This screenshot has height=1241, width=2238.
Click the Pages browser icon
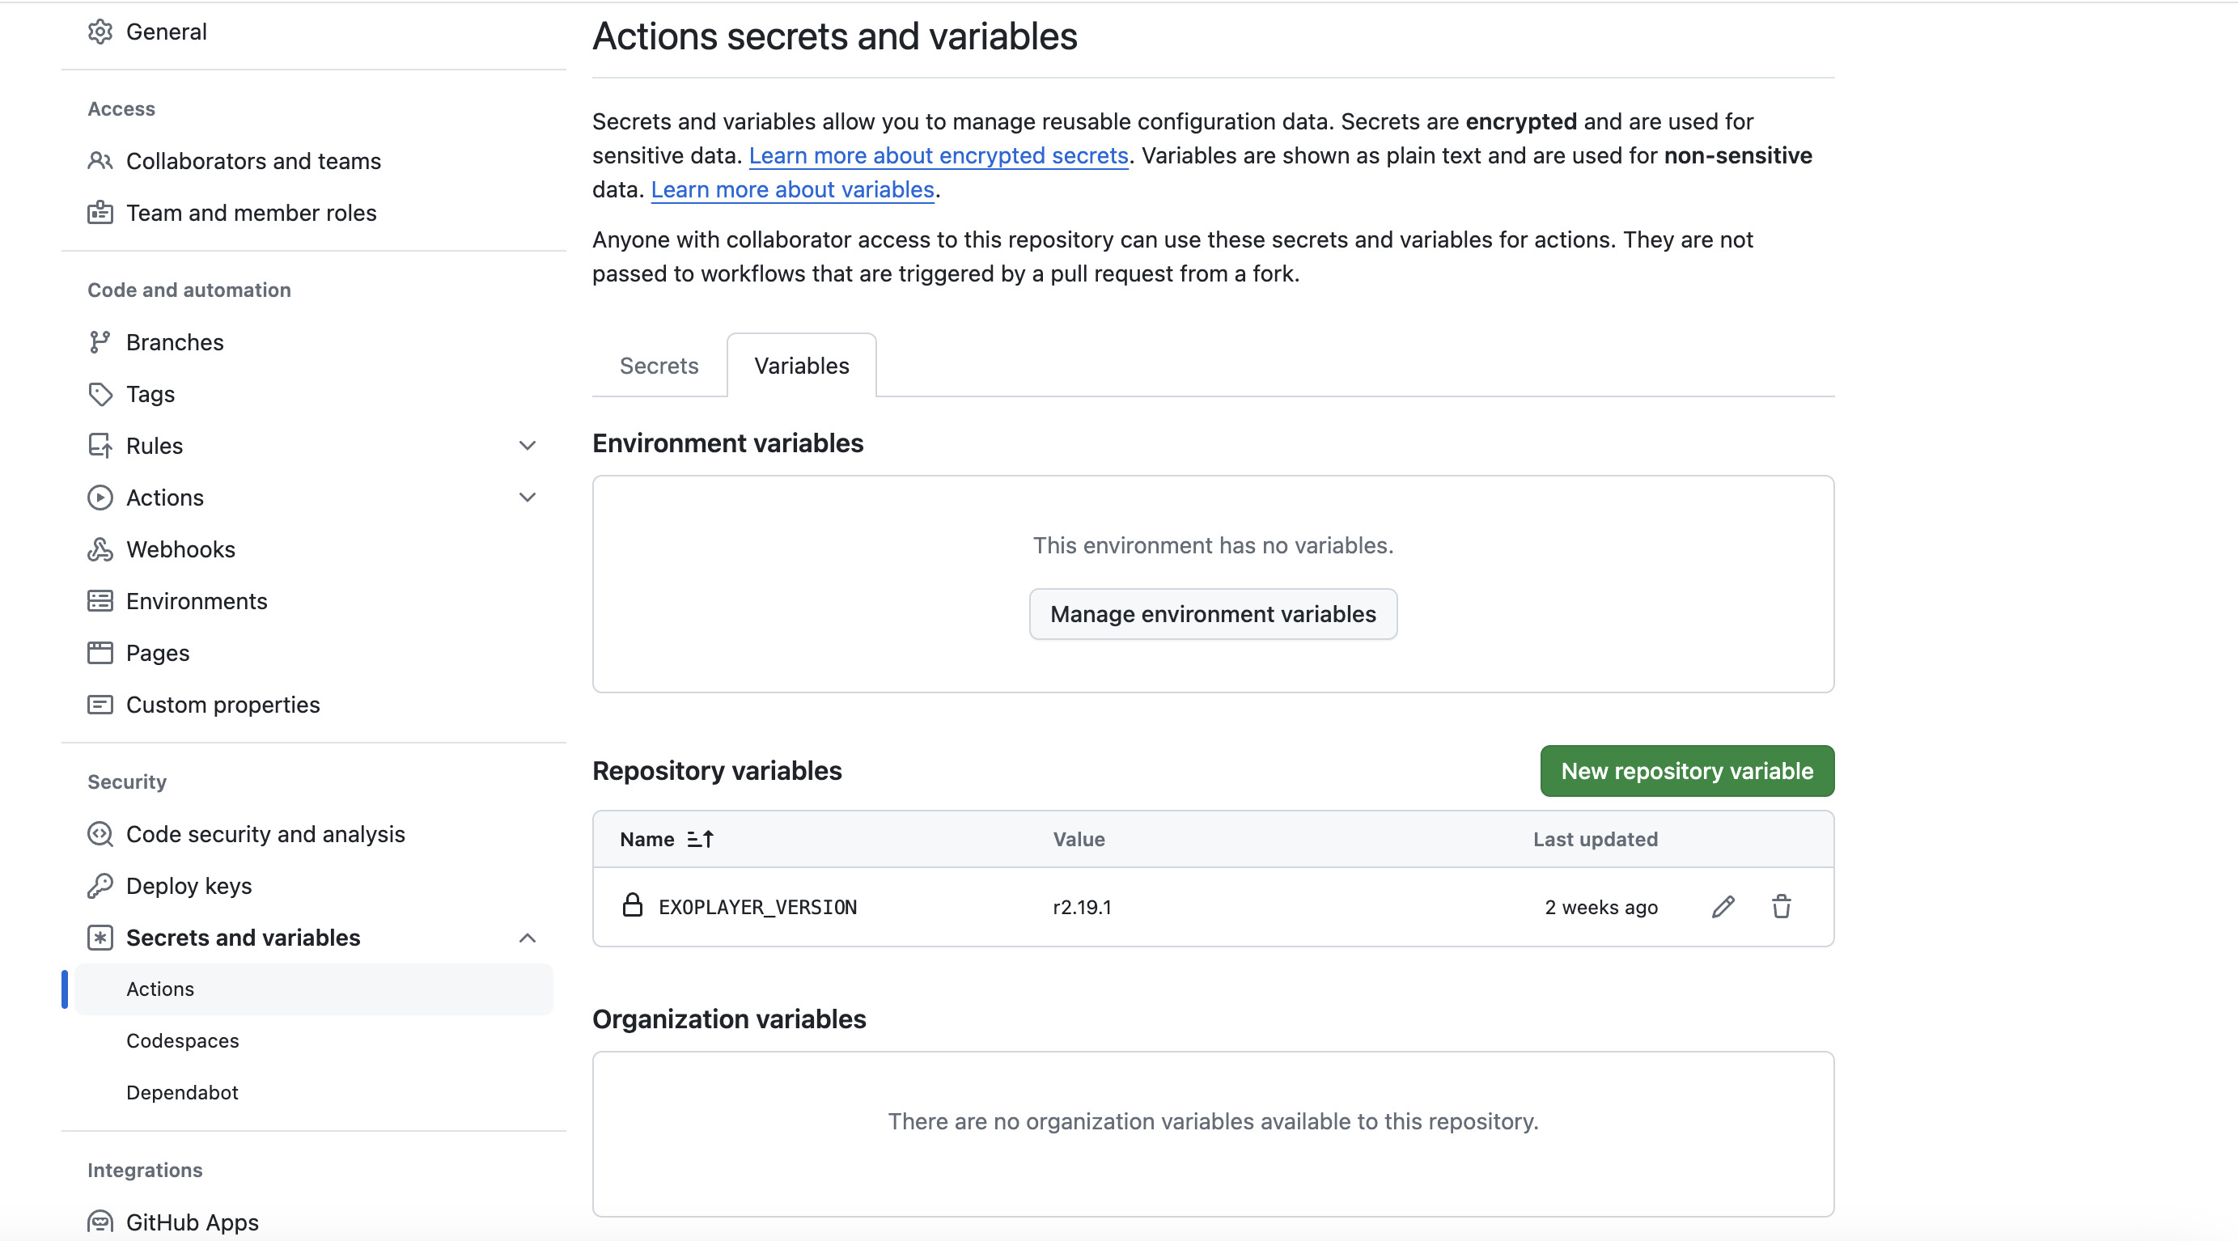(100, 653)
